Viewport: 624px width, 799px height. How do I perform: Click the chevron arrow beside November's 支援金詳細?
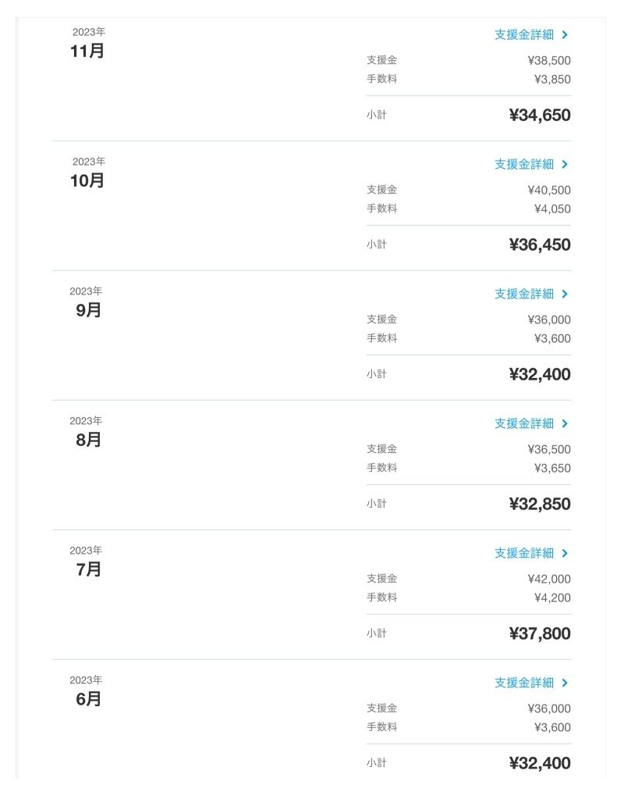(565, 34)
